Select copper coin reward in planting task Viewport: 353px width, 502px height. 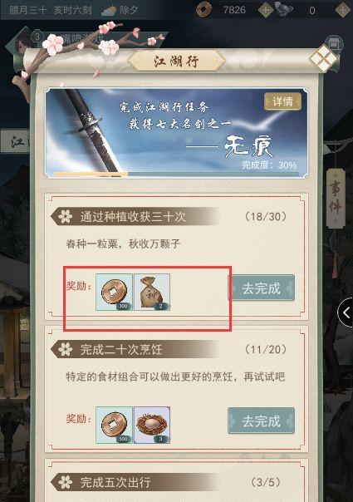point(114,292)
